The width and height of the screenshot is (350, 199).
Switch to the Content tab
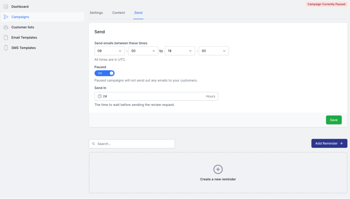pos(119,13)
